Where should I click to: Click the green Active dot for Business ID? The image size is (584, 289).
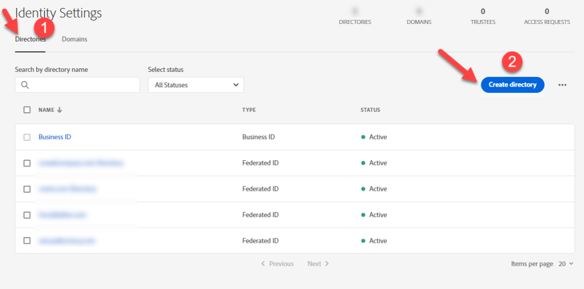(x=363, y=137)
